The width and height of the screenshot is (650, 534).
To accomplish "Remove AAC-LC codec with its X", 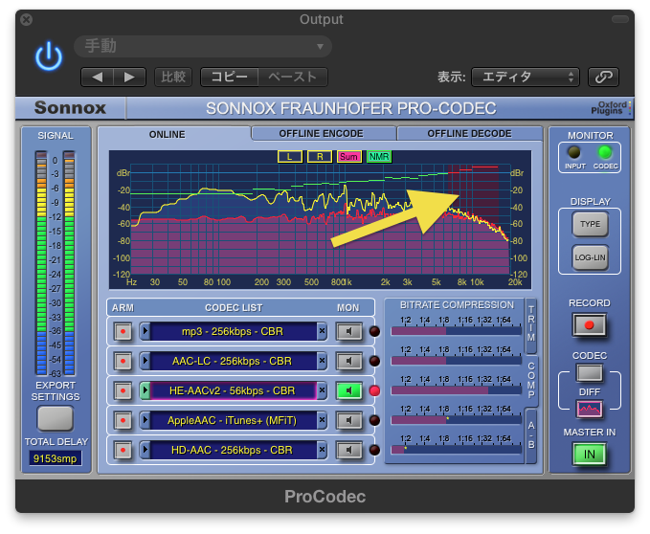I will click(322, 361).
